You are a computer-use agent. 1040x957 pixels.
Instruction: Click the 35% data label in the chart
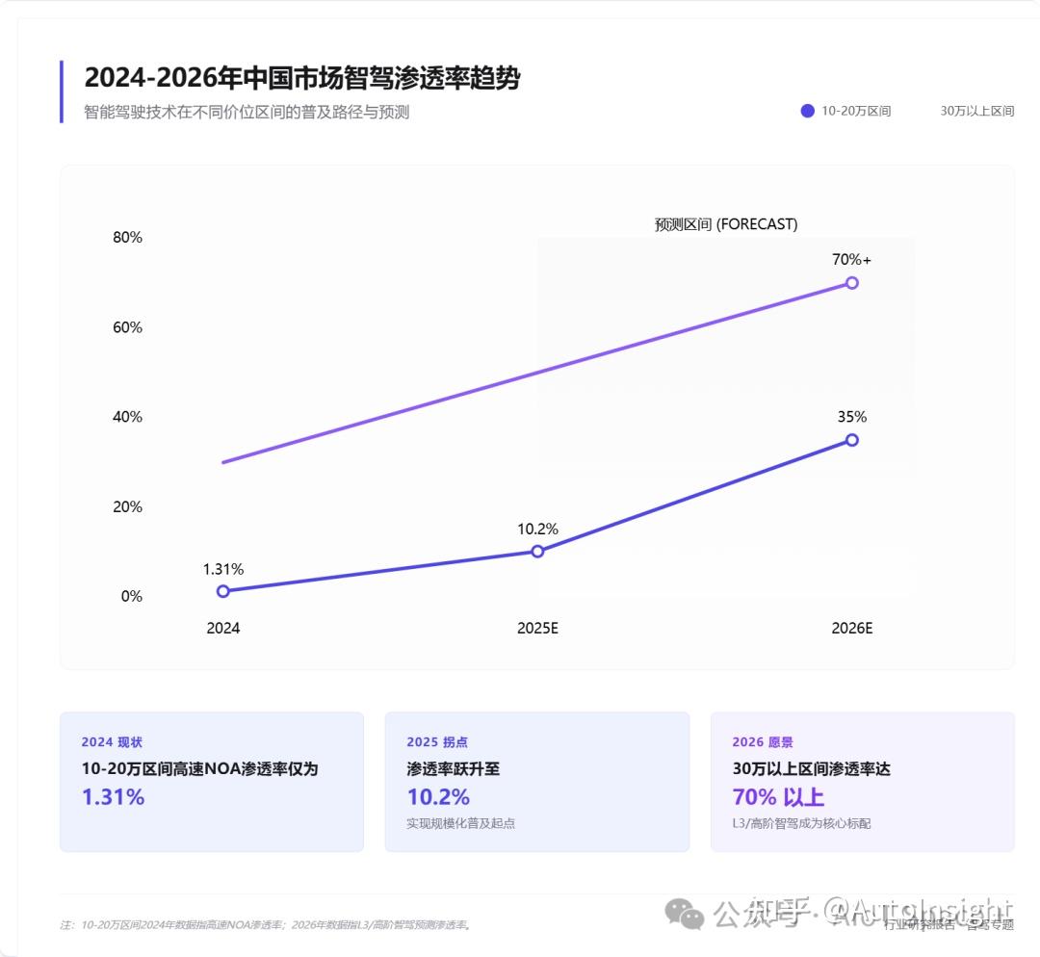[x=852, y=417]
